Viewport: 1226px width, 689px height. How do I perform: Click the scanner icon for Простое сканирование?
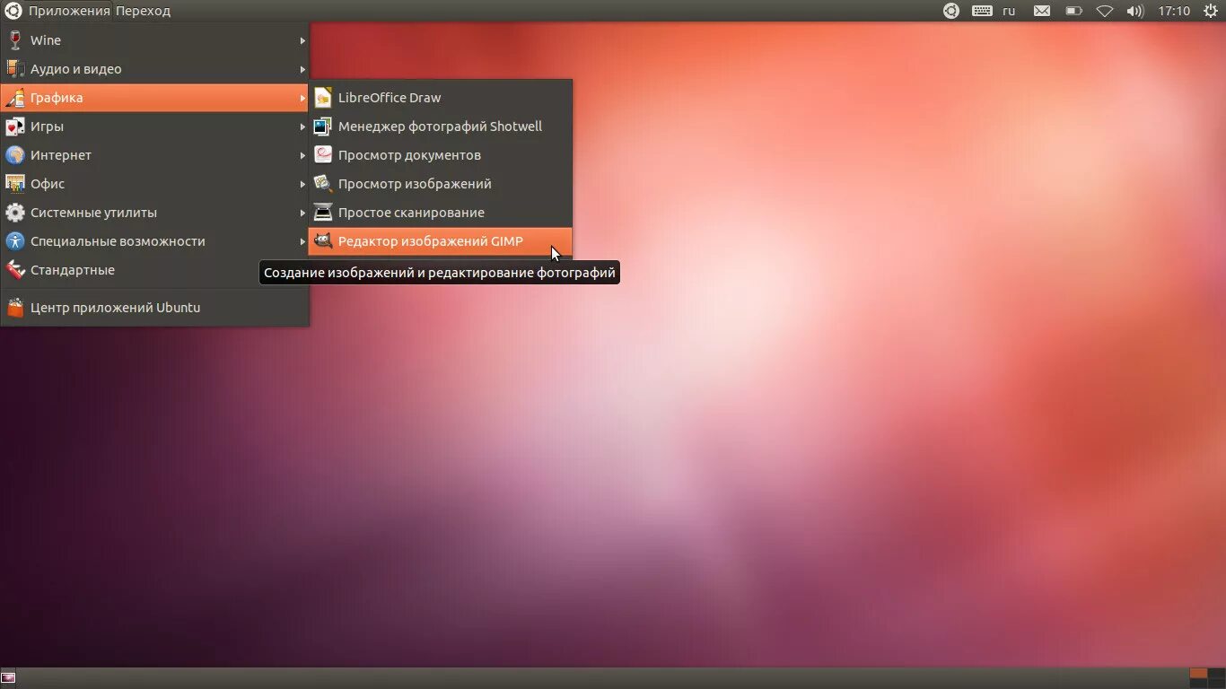[323, 213]
